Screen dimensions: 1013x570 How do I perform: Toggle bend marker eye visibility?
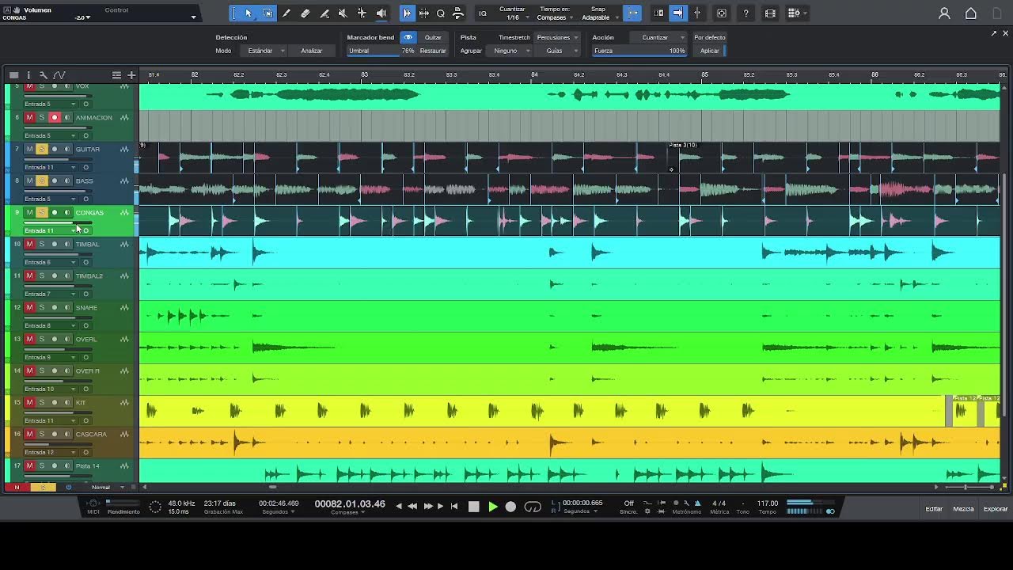click(408, 37)
